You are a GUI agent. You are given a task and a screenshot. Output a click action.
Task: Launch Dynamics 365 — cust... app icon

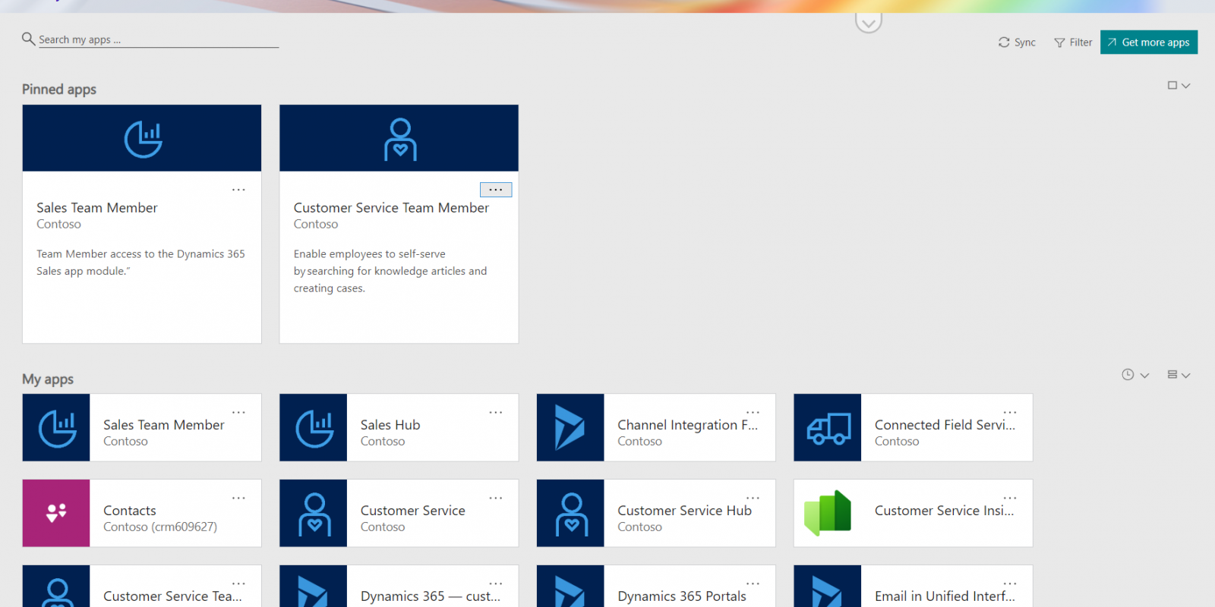tap(314, 587)
